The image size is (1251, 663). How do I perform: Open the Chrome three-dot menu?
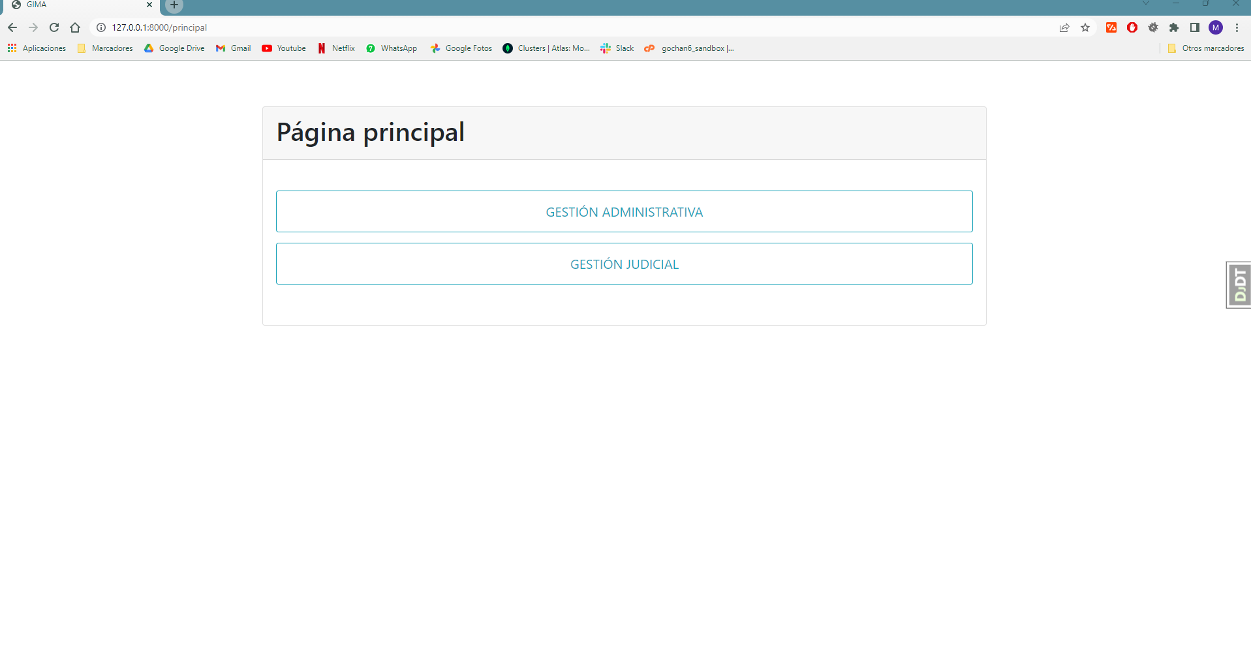click(1237, 27)
